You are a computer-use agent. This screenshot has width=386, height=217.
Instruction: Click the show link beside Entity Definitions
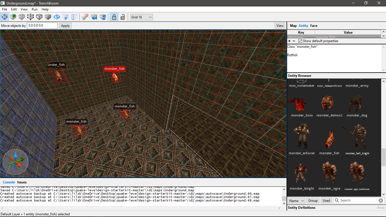pos(381,208)
